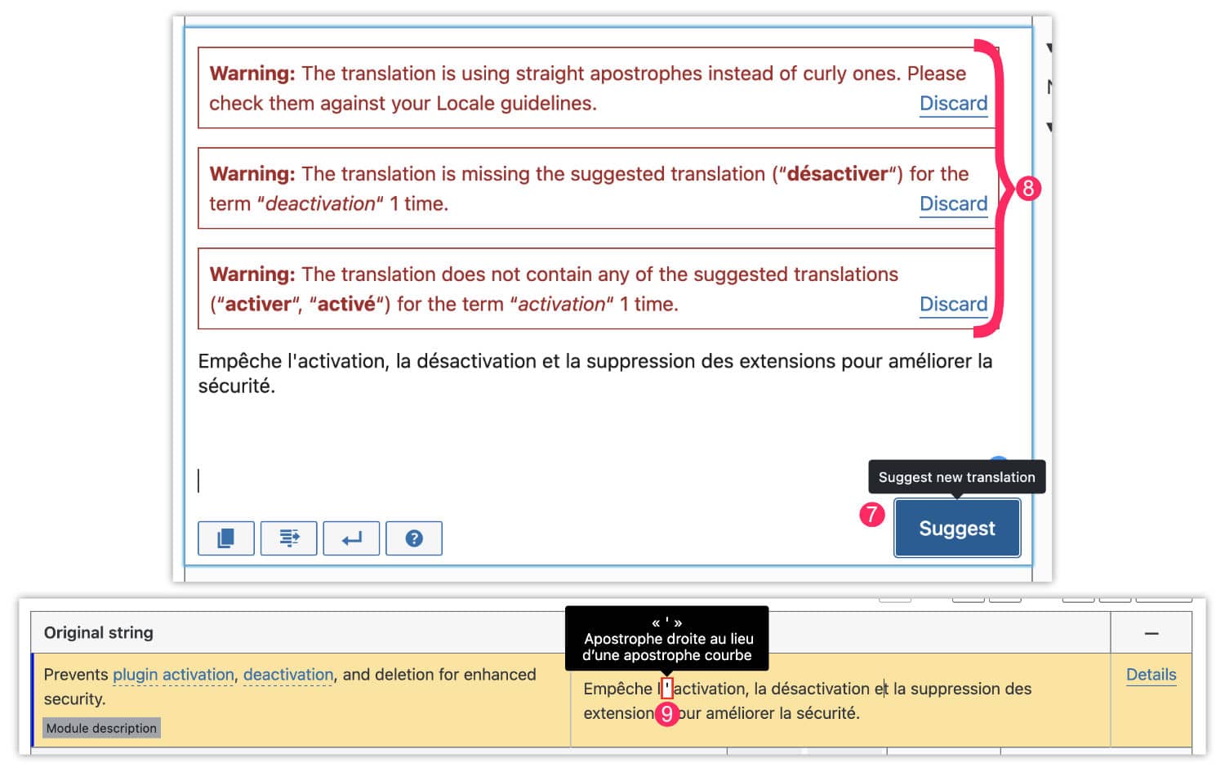This screenshot has width=1225, height=772.
Task: Click the copy original string icon button
Action: pos(226,538)
